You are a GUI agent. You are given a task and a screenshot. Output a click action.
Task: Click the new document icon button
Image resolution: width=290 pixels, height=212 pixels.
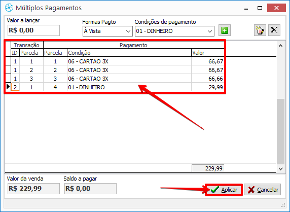point(260,30)
